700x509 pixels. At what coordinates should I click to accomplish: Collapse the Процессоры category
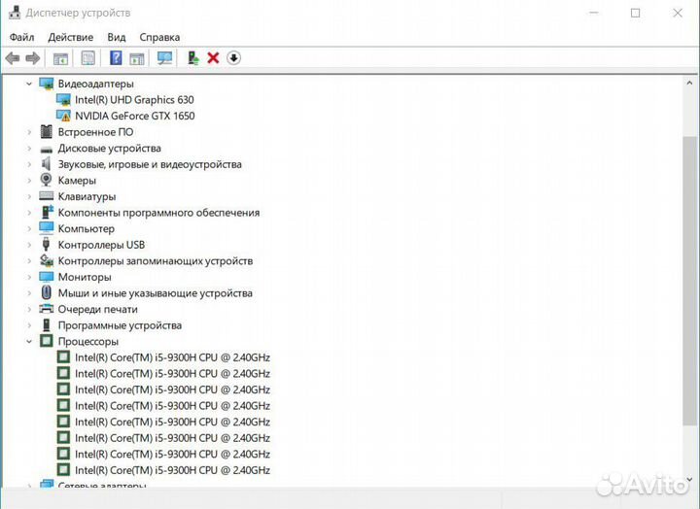[x=30, y=342]
